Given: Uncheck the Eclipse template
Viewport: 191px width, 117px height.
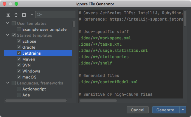Looking at the screenshot, I should click(19, 41).
